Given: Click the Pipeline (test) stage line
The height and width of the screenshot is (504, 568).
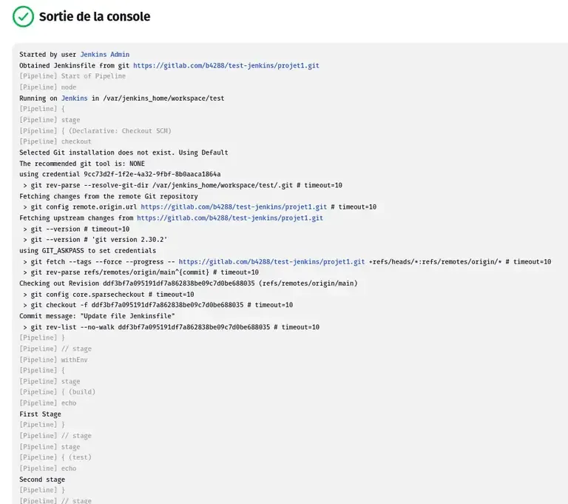Looking at the screenshot, I should 55,457.
